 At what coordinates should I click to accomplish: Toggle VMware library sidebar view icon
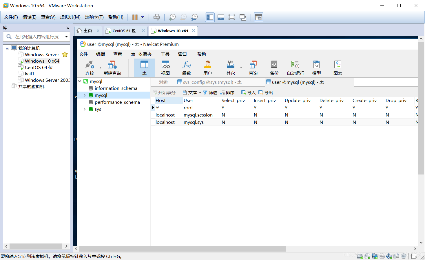pyautogui.click(x=210, y=17)
